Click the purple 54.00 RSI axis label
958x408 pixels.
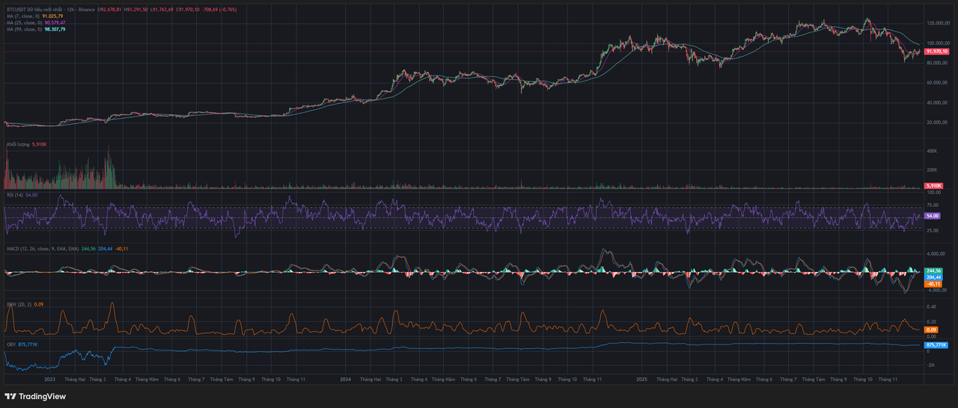933,216
